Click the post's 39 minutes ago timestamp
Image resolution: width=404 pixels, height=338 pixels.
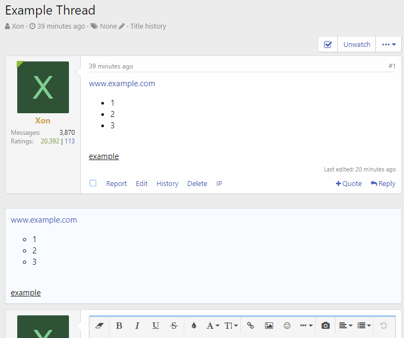point(111,66)
